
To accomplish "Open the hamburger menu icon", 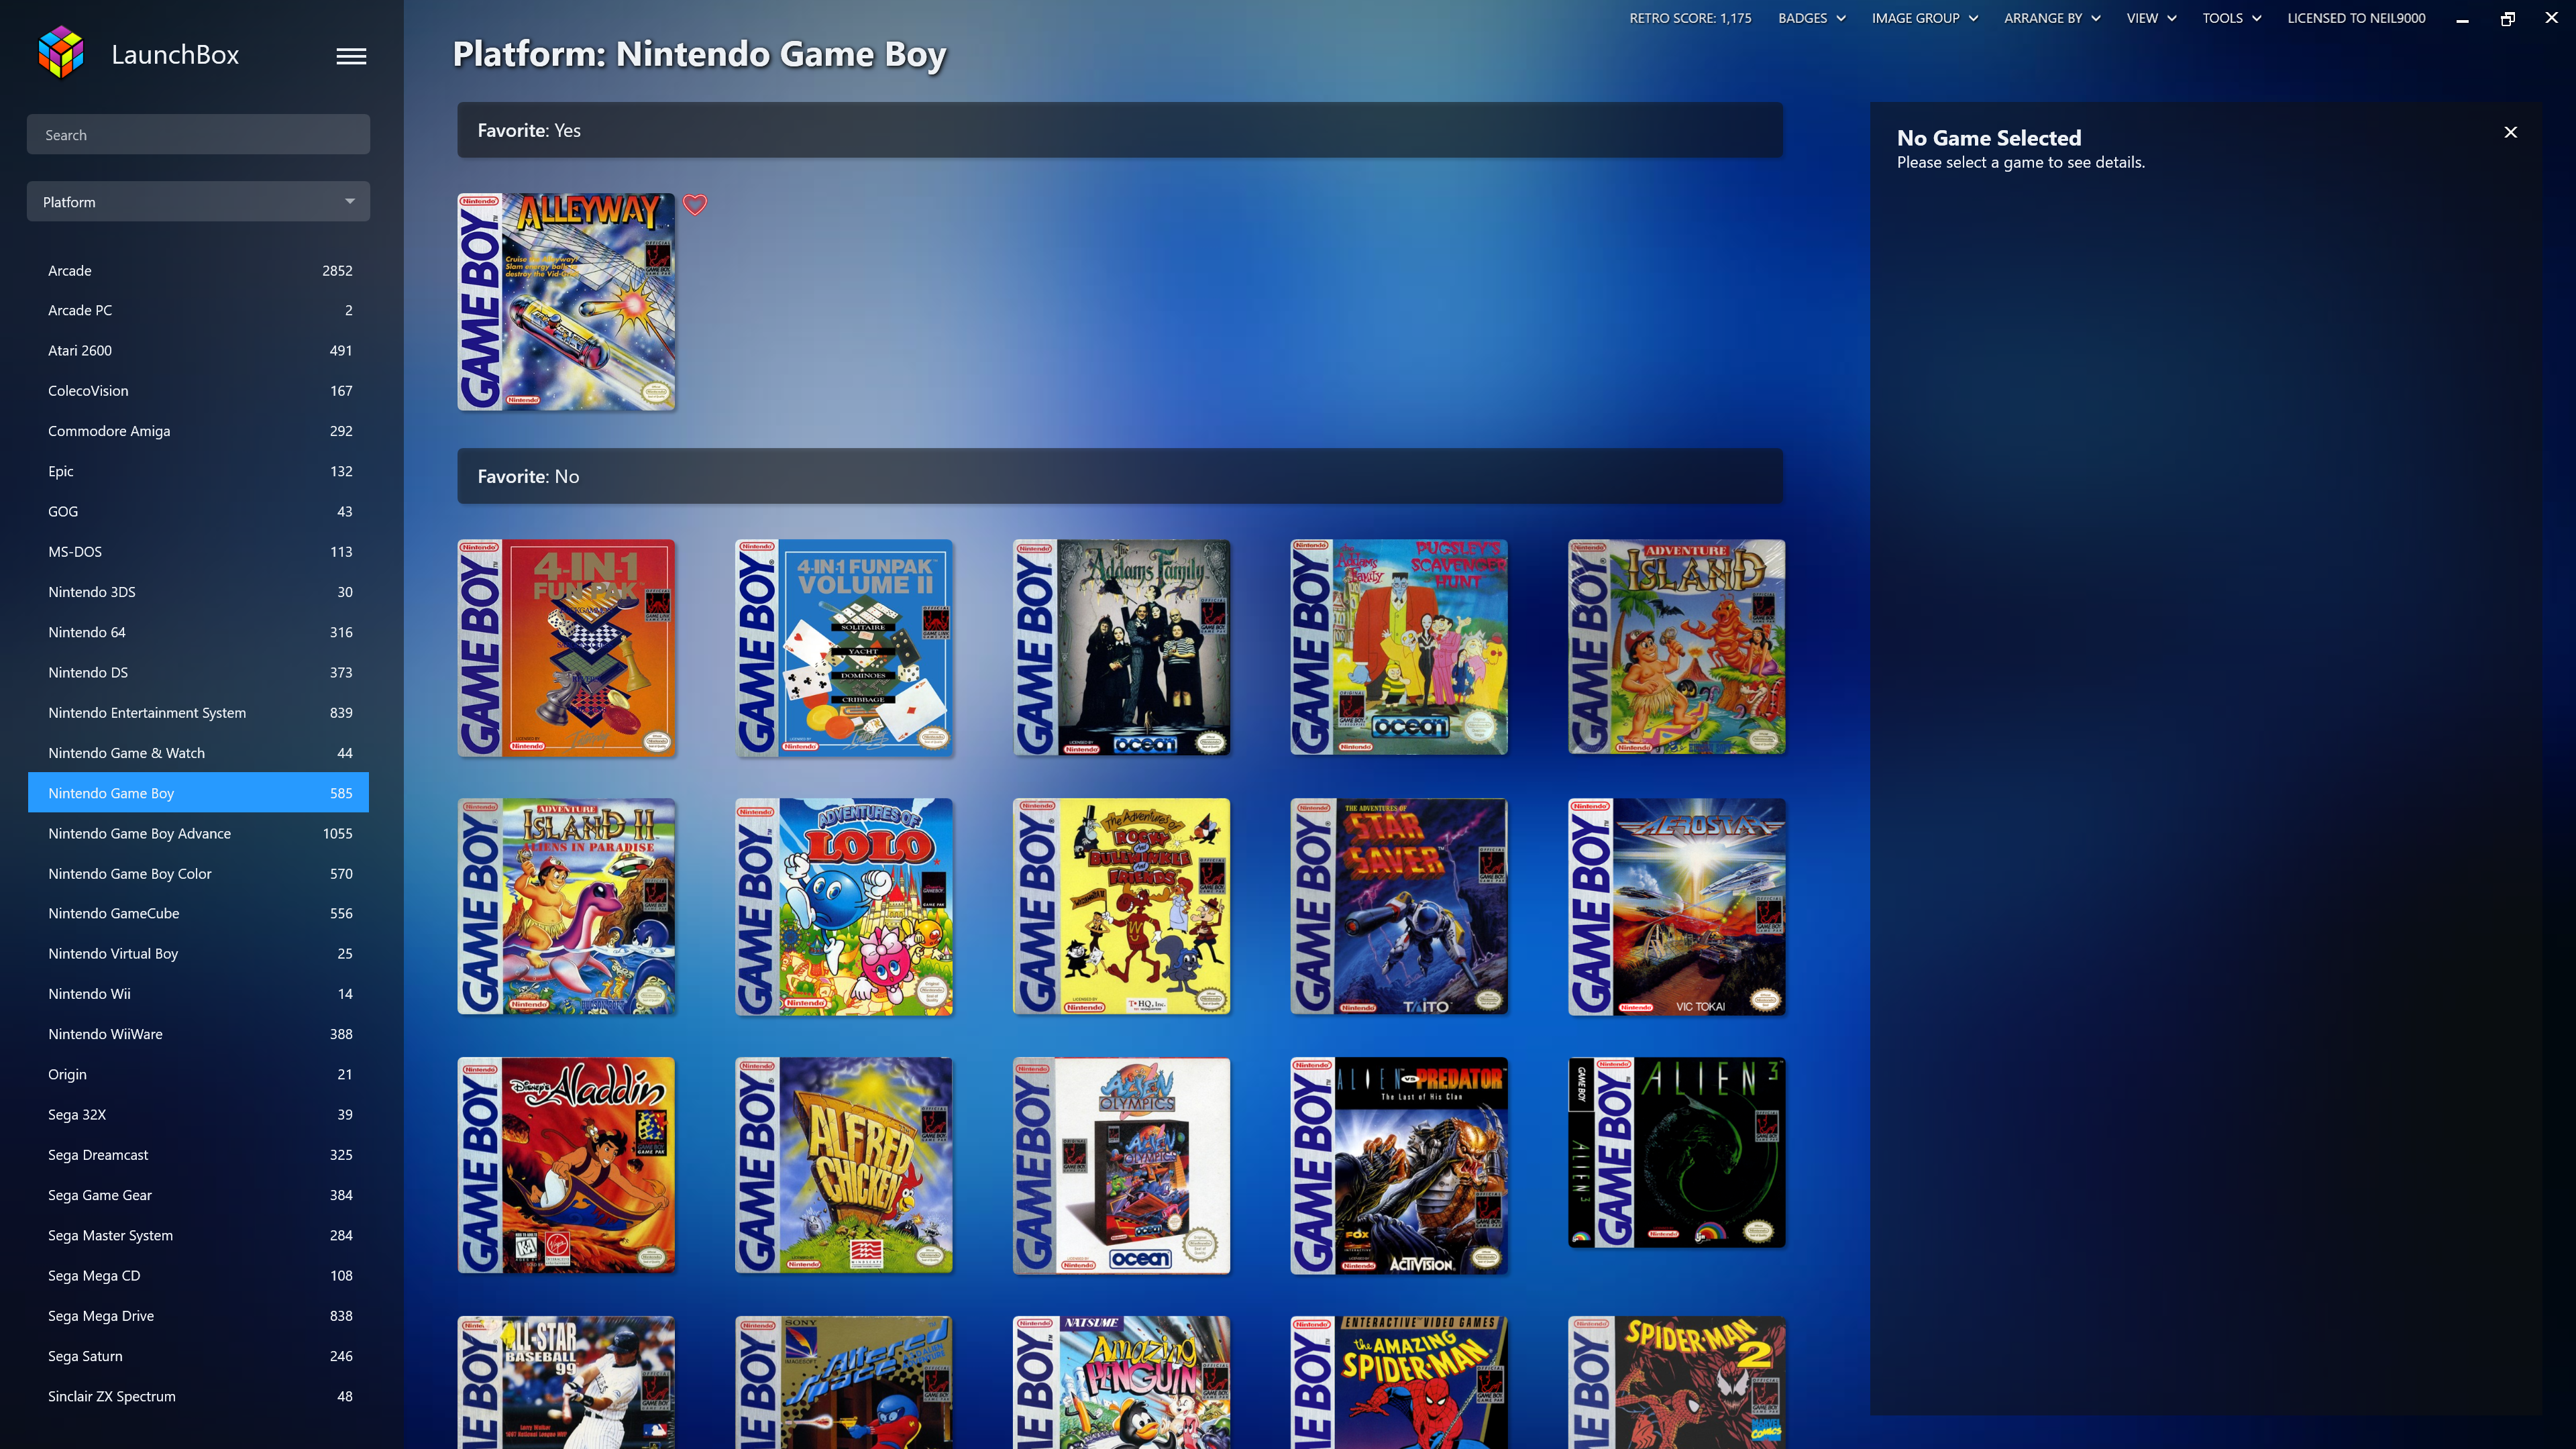I will (351, 56).
